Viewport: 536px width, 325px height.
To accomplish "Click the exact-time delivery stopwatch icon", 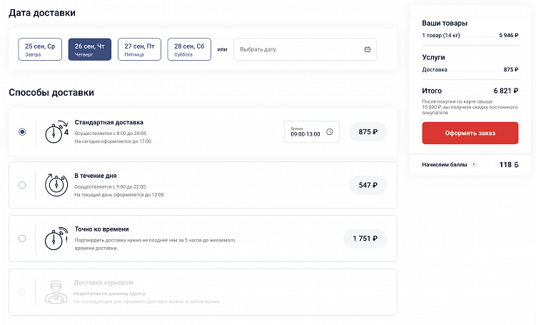I will tap(56, 238).
